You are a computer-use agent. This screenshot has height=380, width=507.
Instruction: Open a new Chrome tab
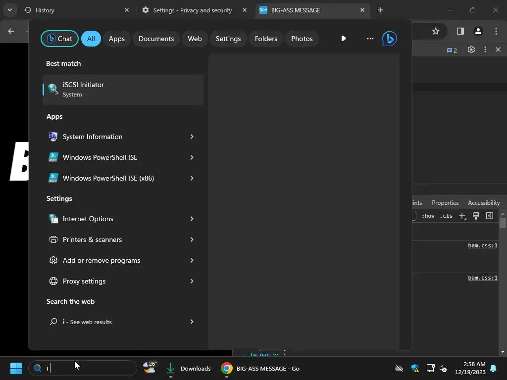pyautogui.click(x=380, y=10)
